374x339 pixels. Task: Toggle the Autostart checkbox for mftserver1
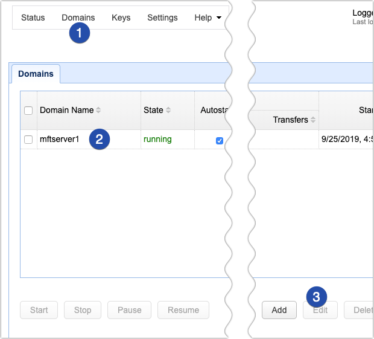[x=220, y=140]
